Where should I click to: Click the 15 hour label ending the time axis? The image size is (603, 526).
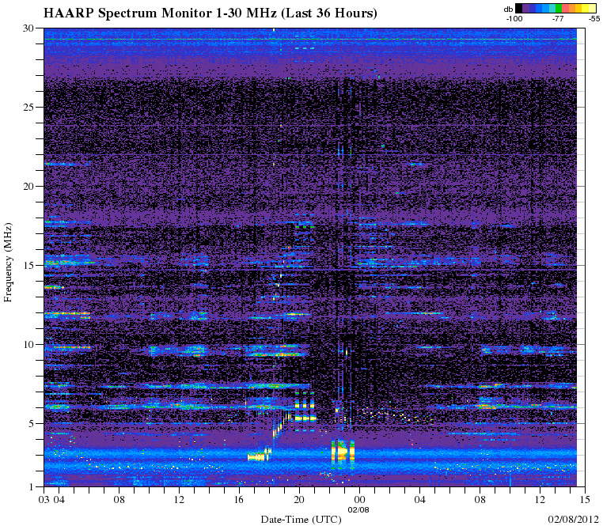click(x=585, y=499)
